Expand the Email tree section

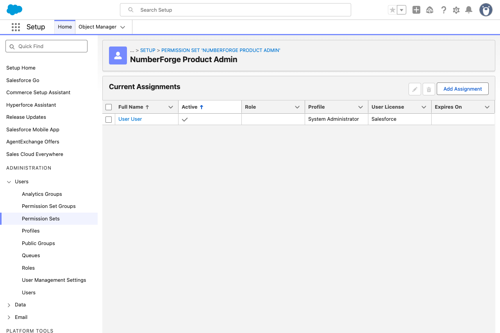pos(9,317)
